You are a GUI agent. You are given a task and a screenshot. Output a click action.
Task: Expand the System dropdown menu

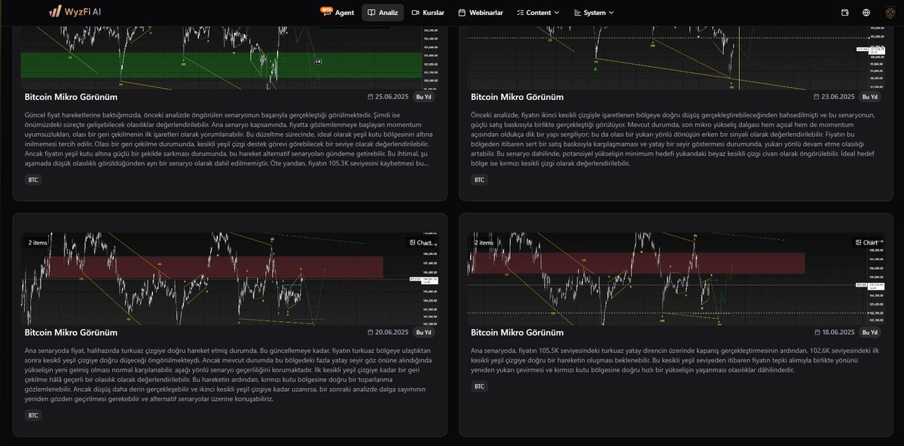point(594,13)
